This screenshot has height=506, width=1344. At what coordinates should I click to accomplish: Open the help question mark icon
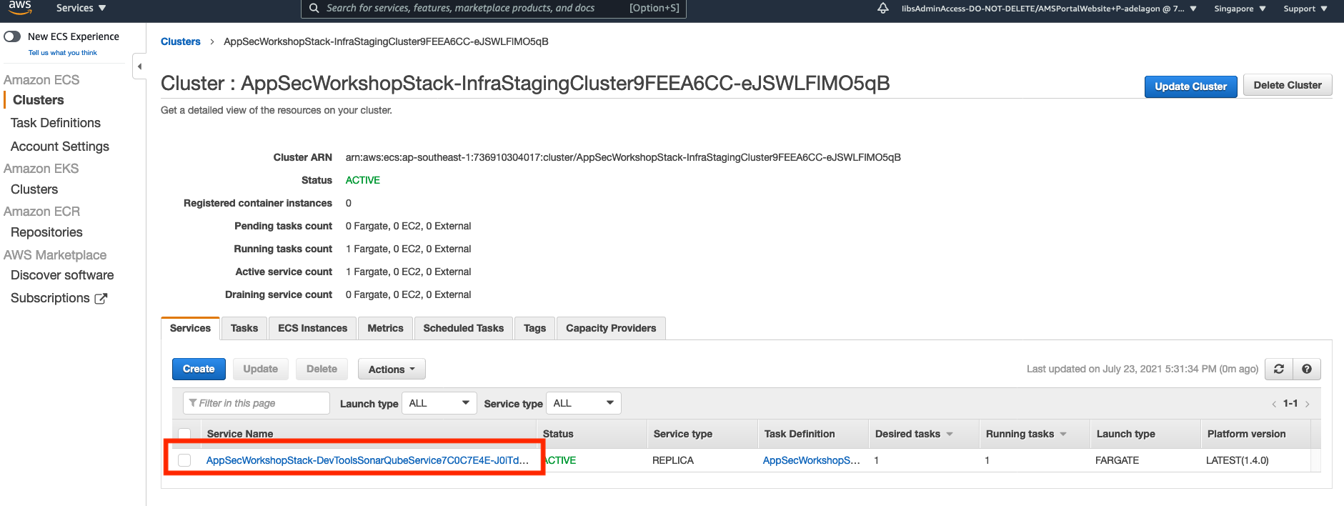[1307, 369]
